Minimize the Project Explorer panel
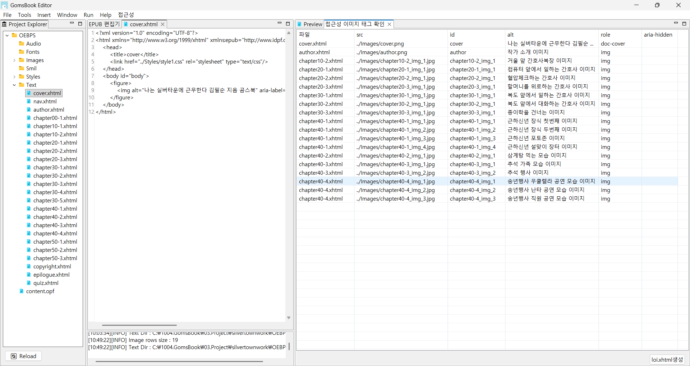 click(72, 23)
